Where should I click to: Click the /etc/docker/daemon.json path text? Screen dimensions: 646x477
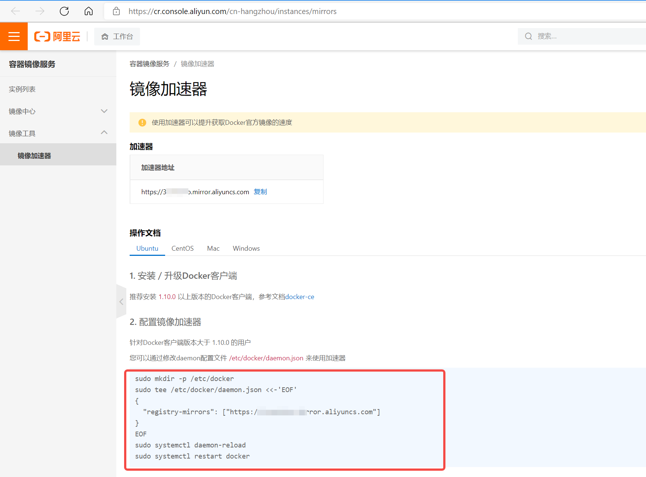click(x=266, y=358)
